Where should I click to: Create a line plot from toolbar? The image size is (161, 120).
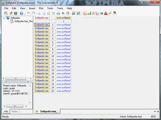point(98,13)
